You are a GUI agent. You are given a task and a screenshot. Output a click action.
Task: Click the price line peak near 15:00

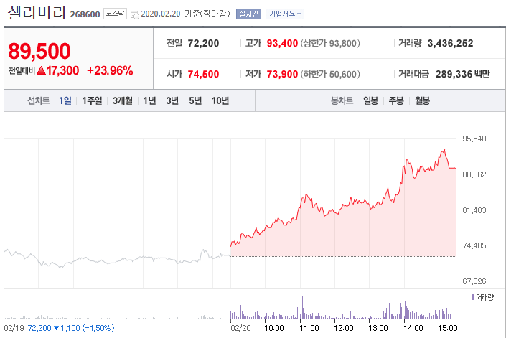[444, 150]
